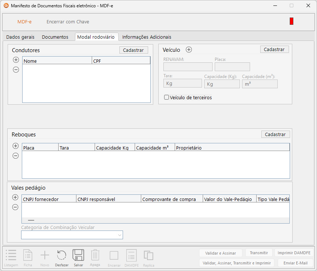Click the red status indicator
Image resolution: width=317 pixels, height=271 pixels.
[x=292, y=22]
